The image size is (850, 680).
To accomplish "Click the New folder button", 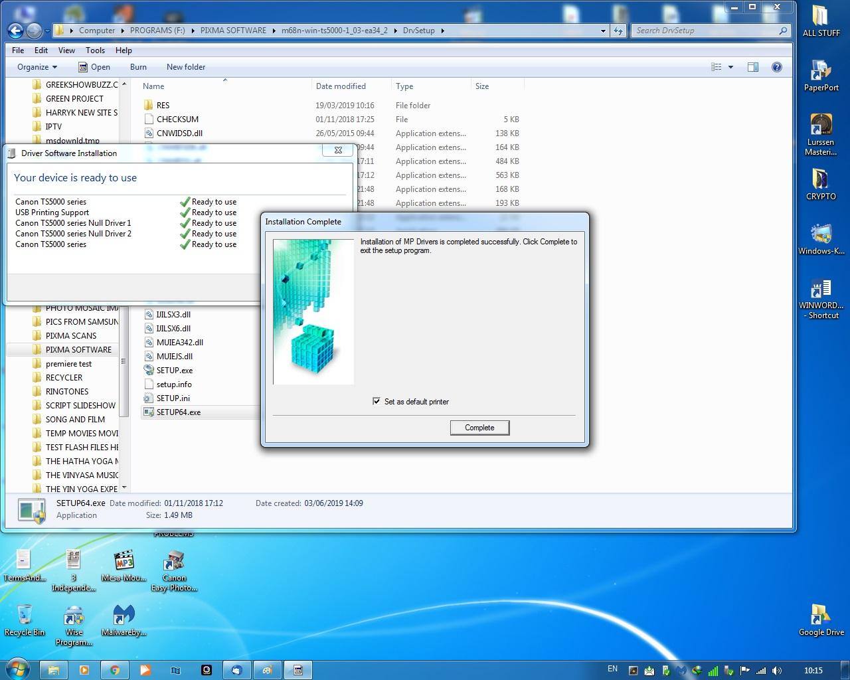I will 186,67.
